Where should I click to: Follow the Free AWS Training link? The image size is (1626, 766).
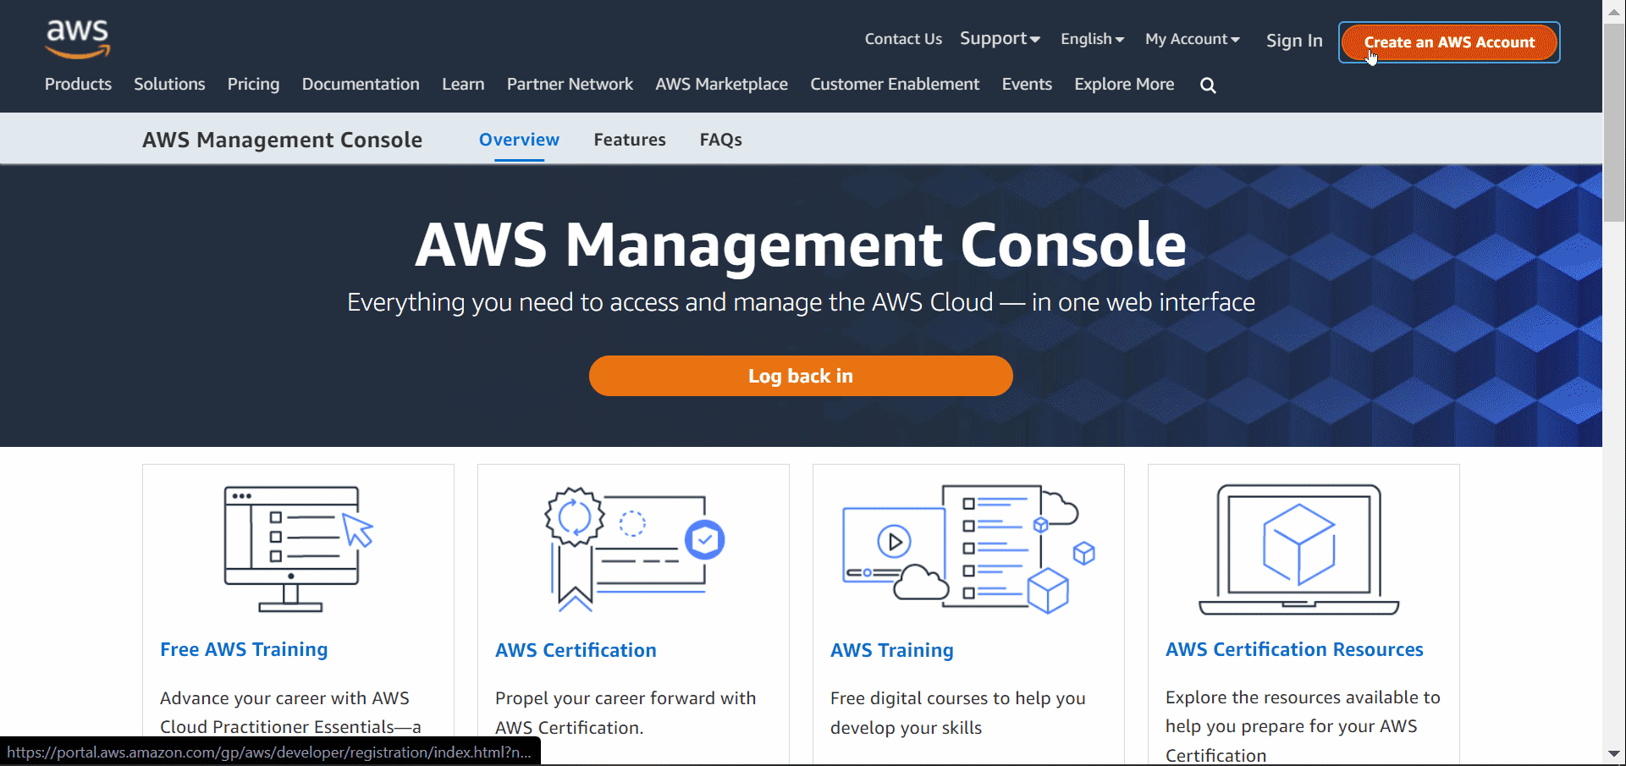point(244,649)
